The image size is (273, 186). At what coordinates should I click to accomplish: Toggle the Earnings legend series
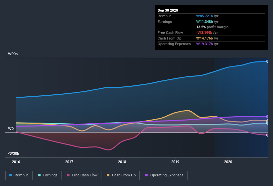coord(48,175)
